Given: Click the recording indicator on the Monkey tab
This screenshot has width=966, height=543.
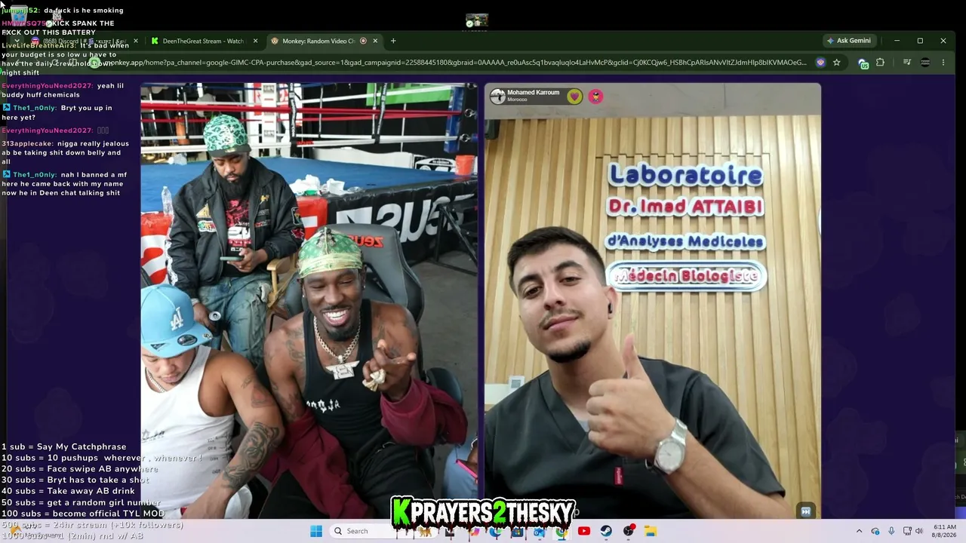Looking at the screenshot, I should pos(363,41).
